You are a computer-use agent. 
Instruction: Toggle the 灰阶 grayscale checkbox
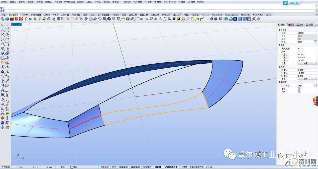point(299,91)
